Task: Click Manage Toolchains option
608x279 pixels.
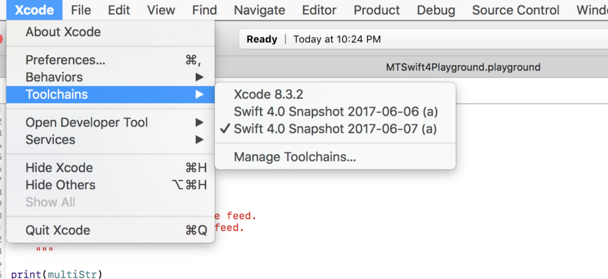Action: (x=295, y=157)
